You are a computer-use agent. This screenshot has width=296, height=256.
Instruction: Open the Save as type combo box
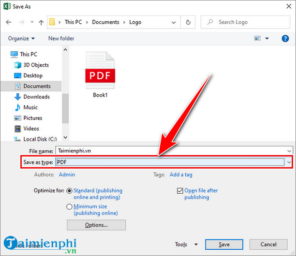(x=173, y=162)
